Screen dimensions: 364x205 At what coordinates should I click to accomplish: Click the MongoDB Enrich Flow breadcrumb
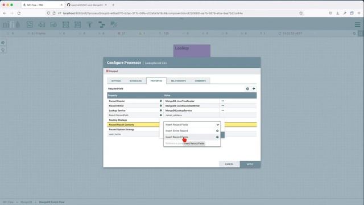point(52,202)
